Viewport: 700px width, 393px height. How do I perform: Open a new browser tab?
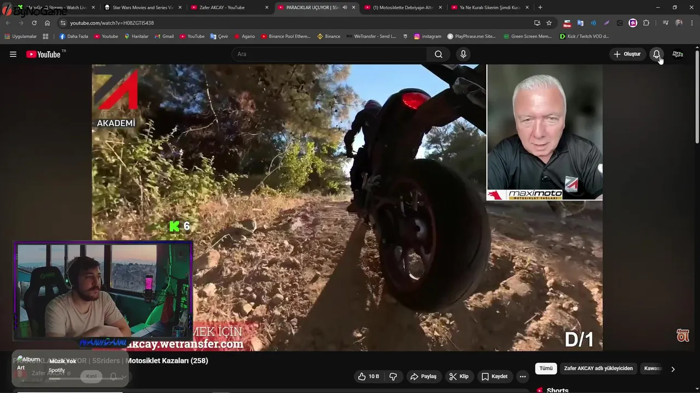(540, 8)
